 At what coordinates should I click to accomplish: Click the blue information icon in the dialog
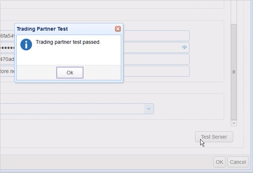(26, 45)
